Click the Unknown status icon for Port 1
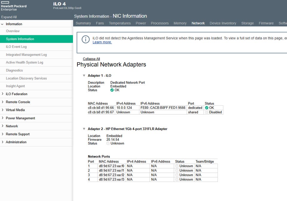 point(177,166)
